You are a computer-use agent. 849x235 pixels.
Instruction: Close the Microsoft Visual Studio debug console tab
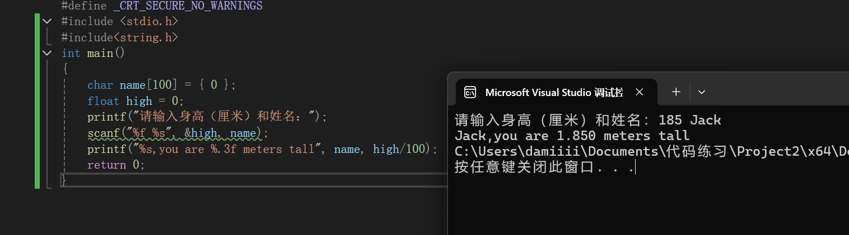pyautogui.click(x=640, y=92)
